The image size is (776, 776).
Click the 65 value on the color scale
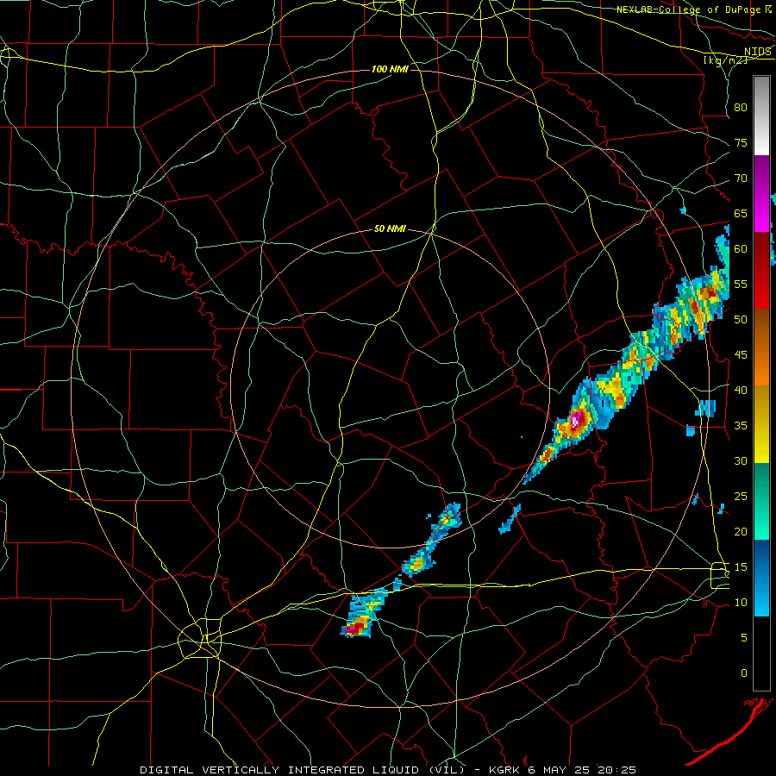(741, 213)
